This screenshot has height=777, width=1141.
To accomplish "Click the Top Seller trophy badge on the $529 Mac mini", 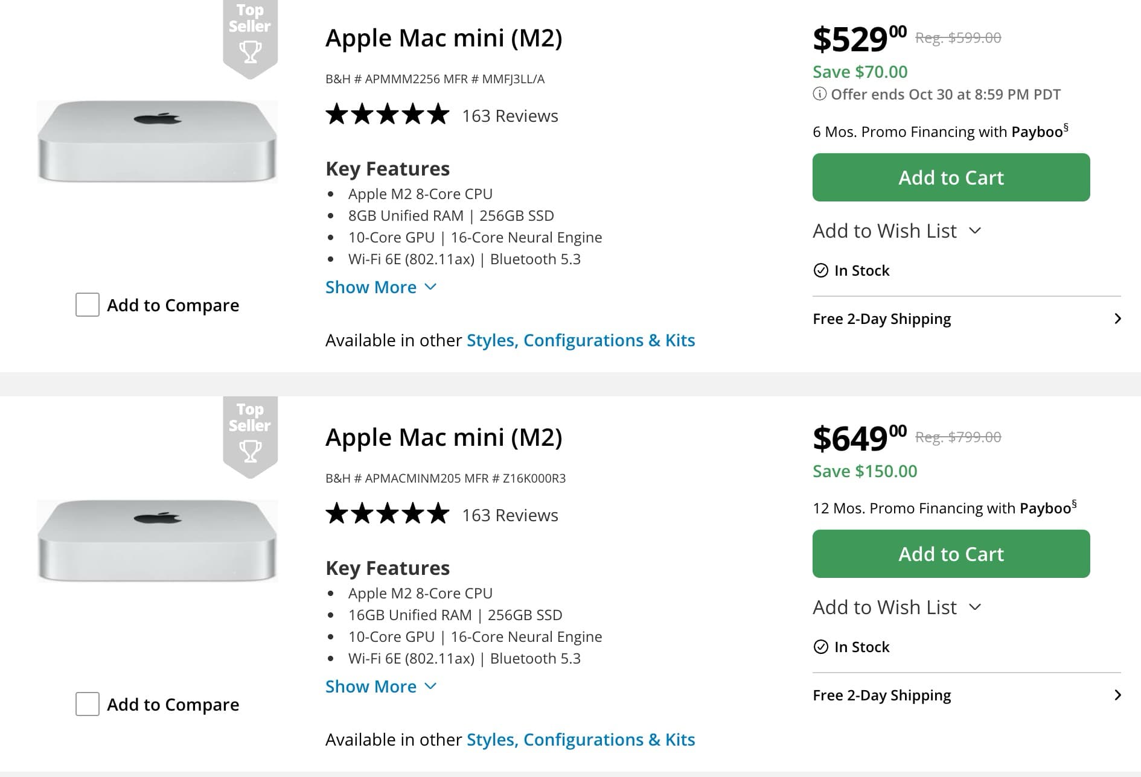I will point(250,37).
